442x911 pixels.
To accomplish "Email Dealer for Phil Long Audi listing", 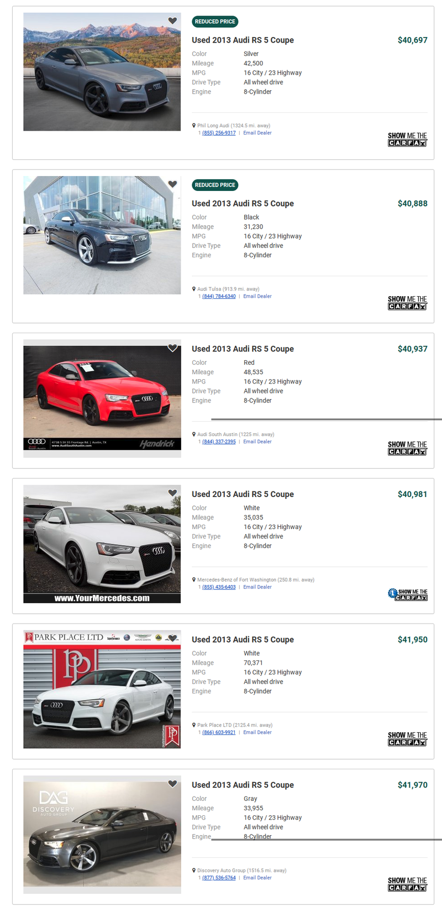I will pyautogui.click(x=257, y=133).
